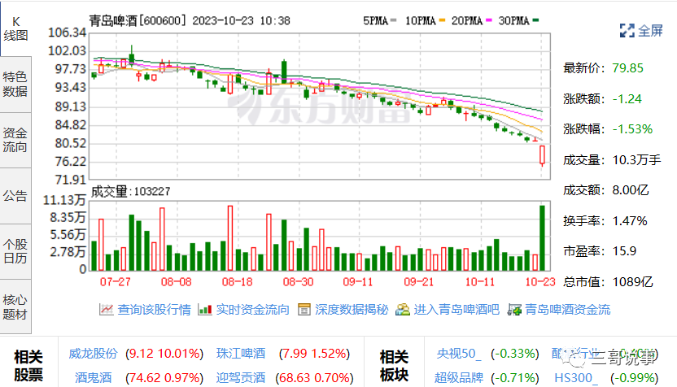Screen dimensions: 677x387
Task: Click the 超级品牌 change (-0.71%)
Action: [x=515, y=378]
